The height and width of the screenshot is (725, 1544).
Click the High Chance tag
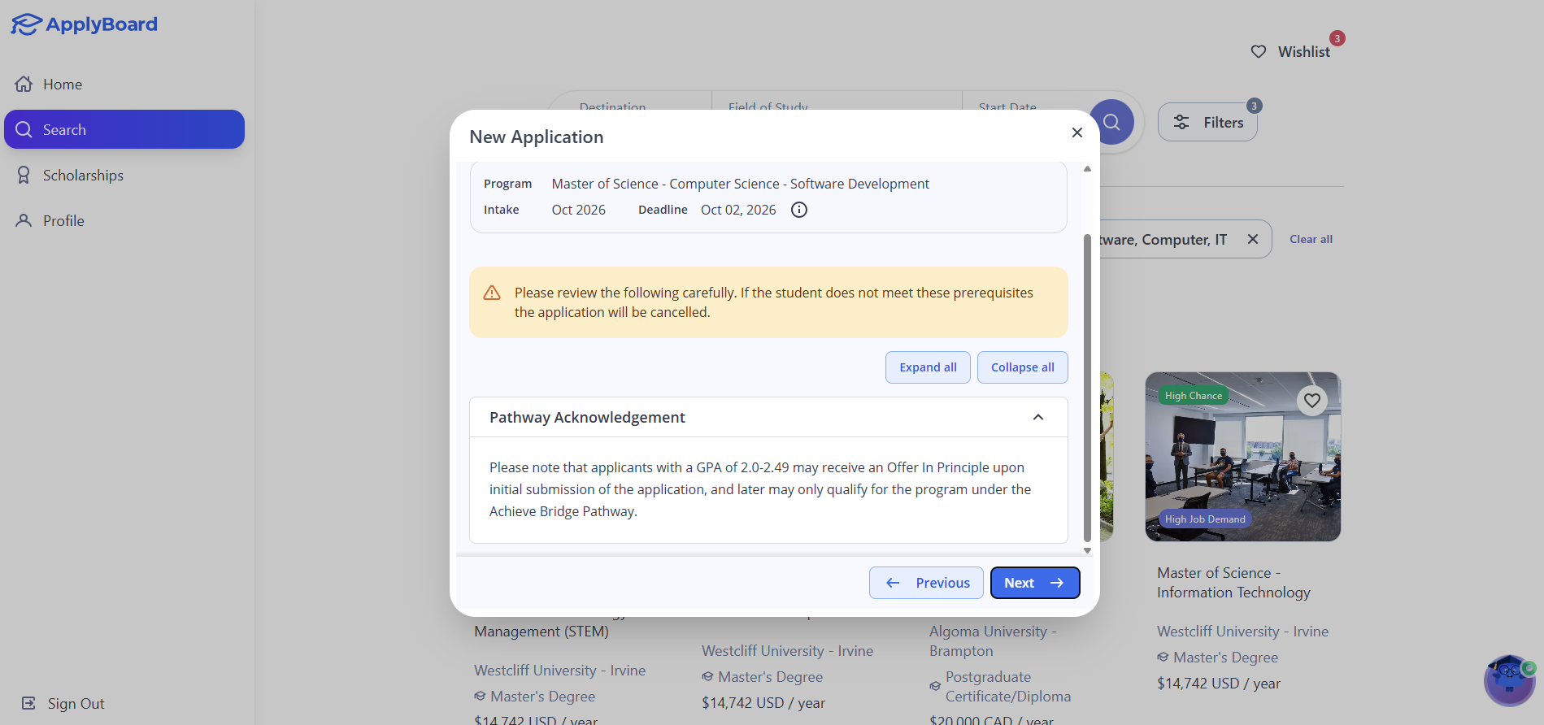coord(1193,396)
